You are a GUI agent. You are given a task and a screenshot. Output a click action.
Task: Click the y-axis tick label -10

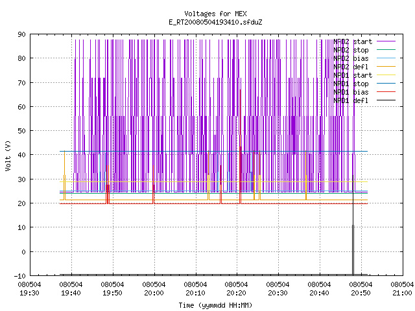(x=20, y=276)
